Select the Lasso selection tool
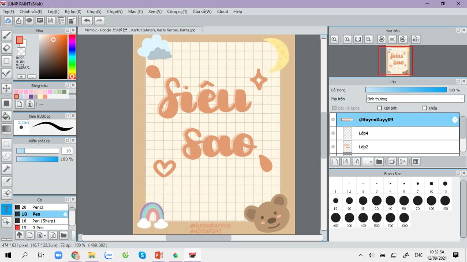This screenshot has width=467, height=262. tap(6, 156)
